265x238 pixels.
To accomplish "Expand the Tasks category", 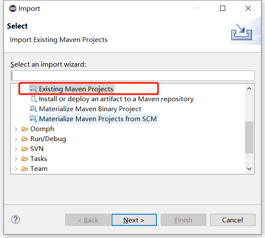I will pos(16,159).
